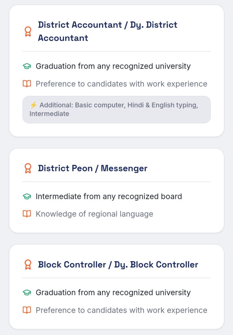Click the graduation cap icon in District Accountant card

tap(27, 66)
